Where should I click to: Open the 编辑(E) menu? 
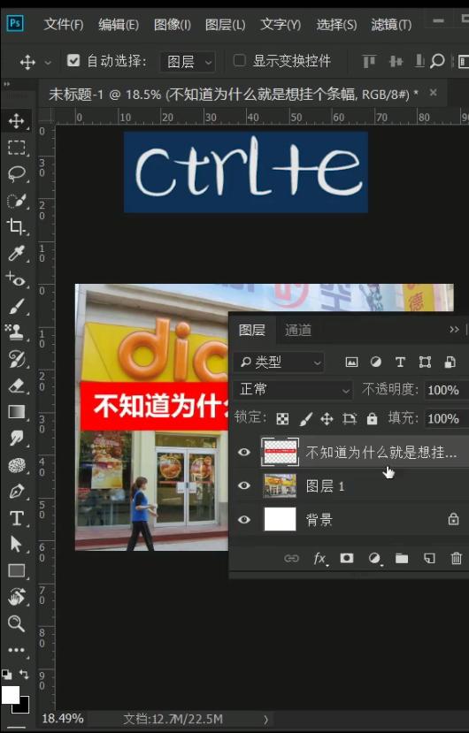click(x=119, y=24)
